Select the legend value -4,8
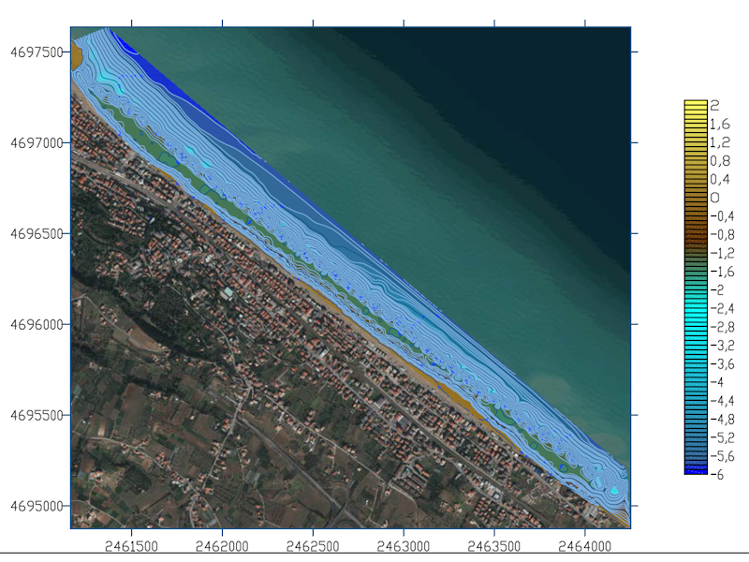The width and height of the screenshot is (749, 562). point(722,420)
